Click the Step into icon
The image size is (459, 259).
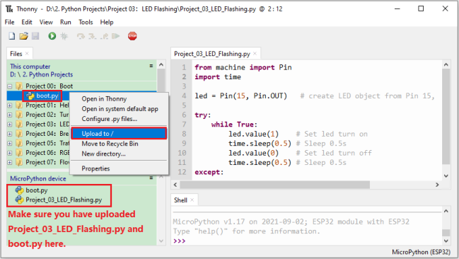click(x=93, y=36)
